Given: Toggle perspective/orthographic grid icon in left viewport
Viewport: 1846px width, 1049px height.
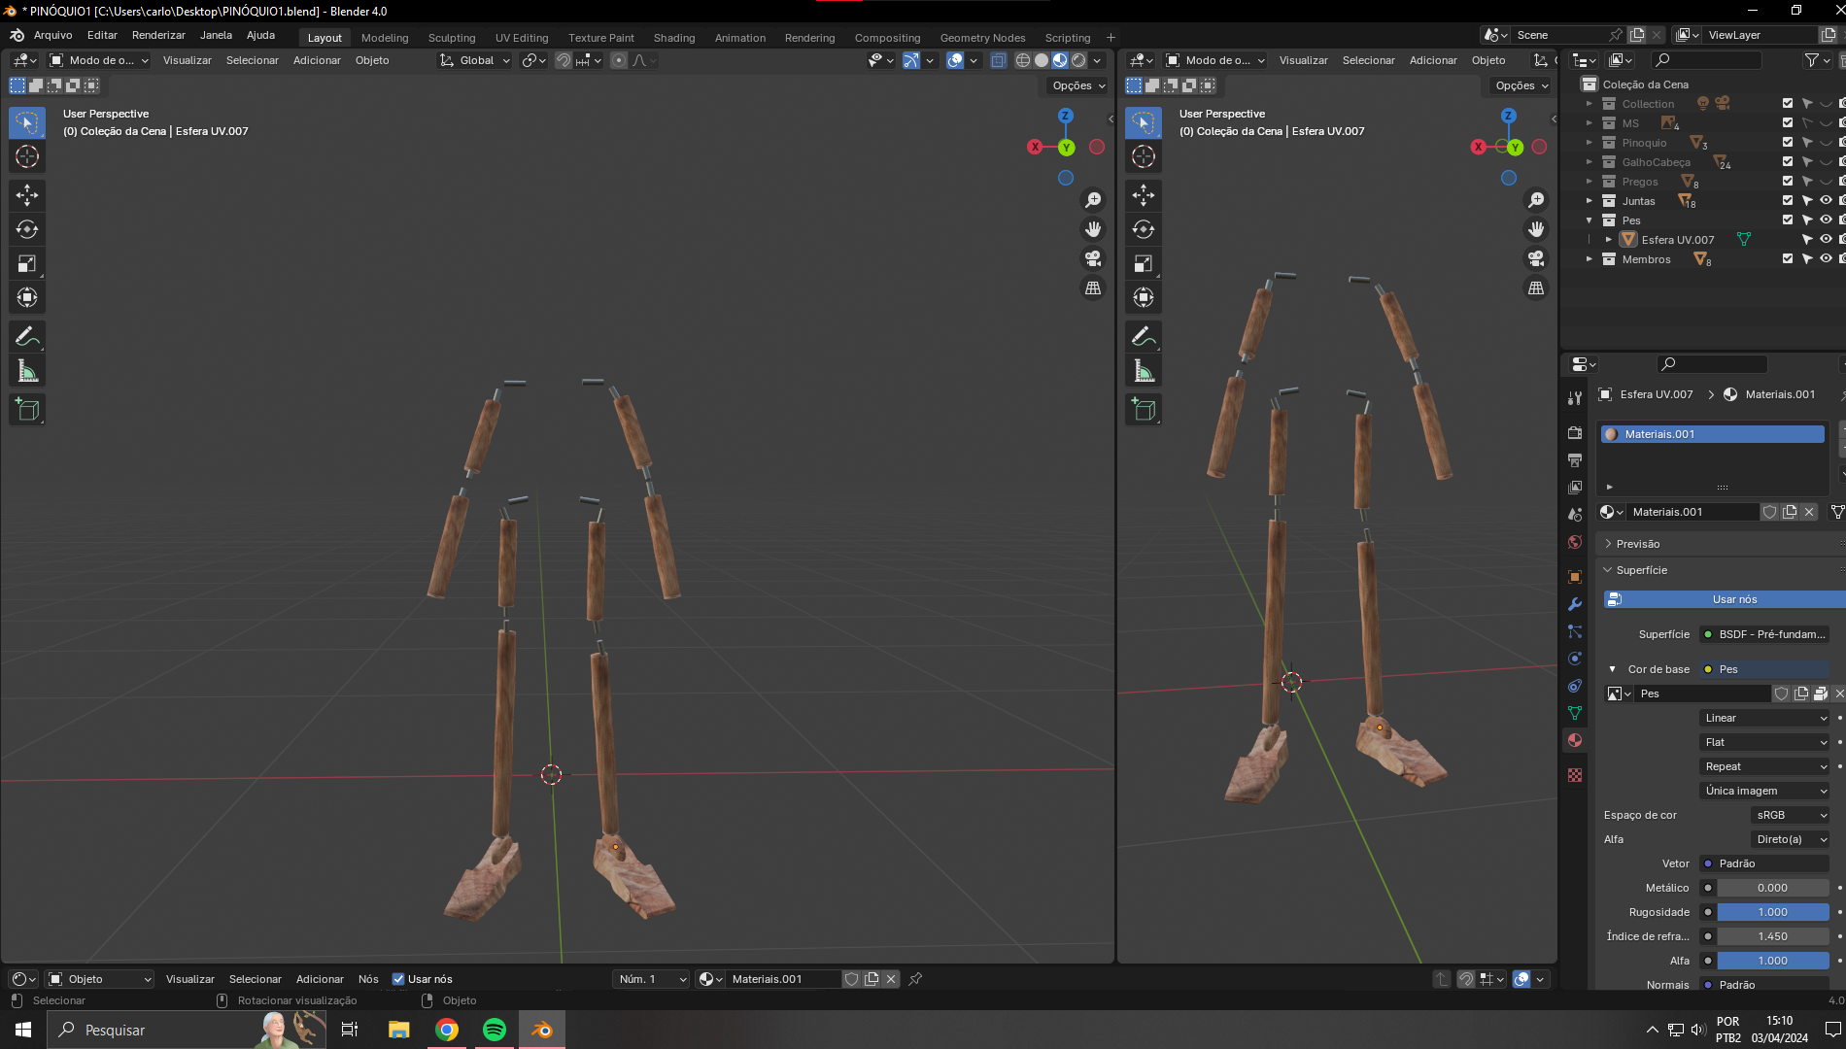Looking at the screenshot, I should pos(1093,288).
